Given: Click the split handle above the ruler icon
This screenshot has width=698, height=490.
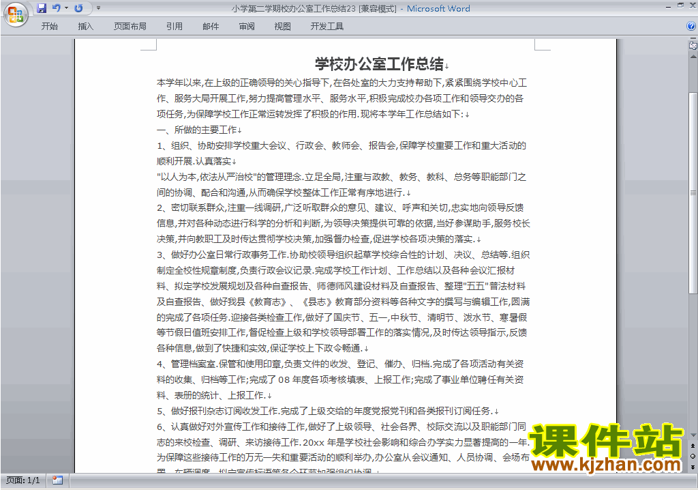Looking at the screenshot, I should click(693, 39).
